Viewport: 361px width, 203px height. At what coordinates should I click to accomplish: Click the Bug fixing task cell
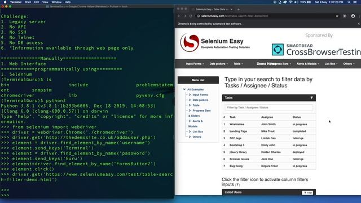click(236, 166)
